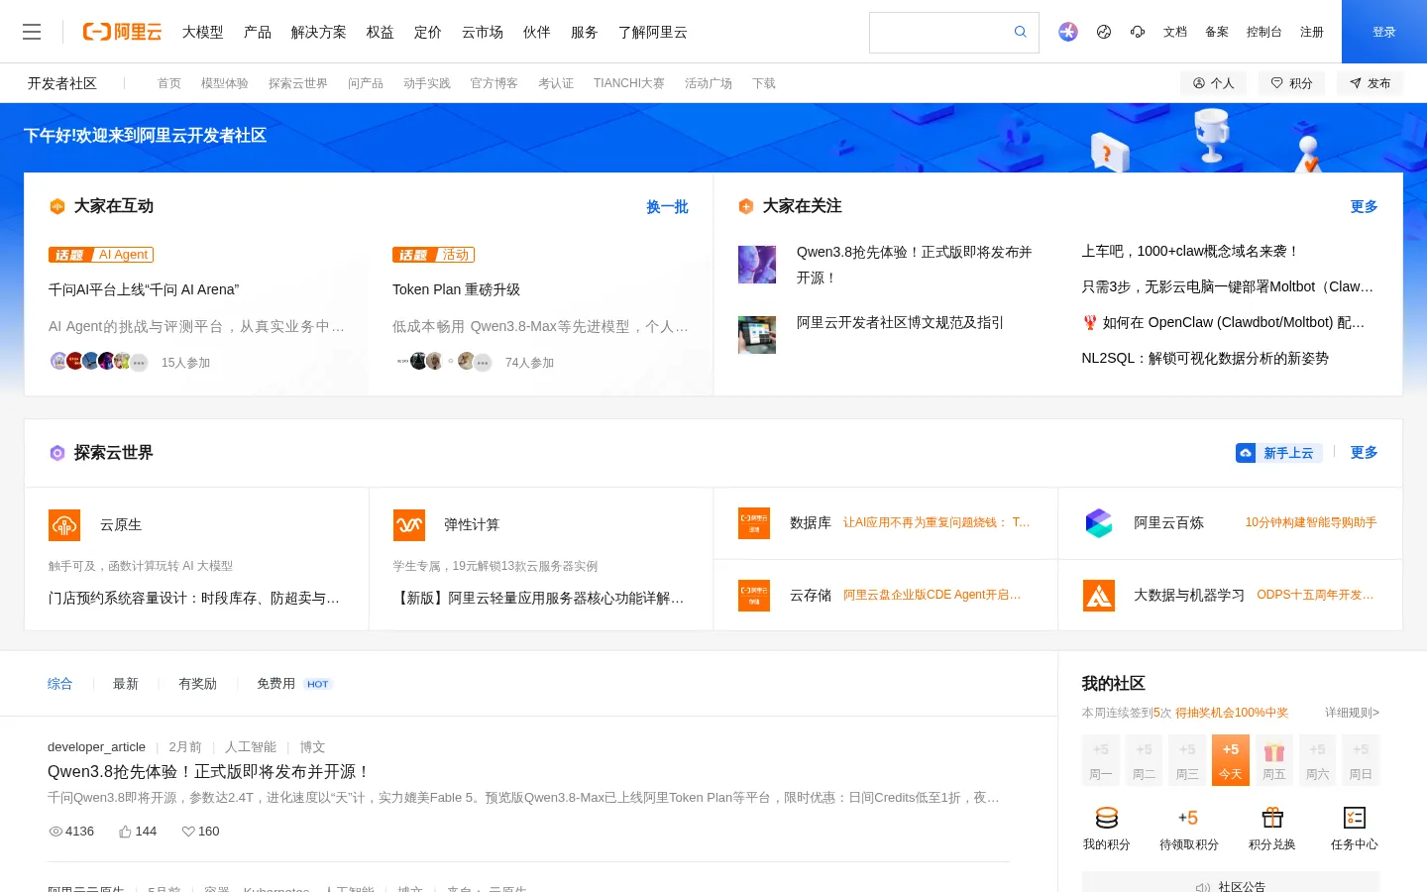The image size is (1427, 892).
Task: Click the 待领取积分 +5 icon
Action: point(1188,818)
